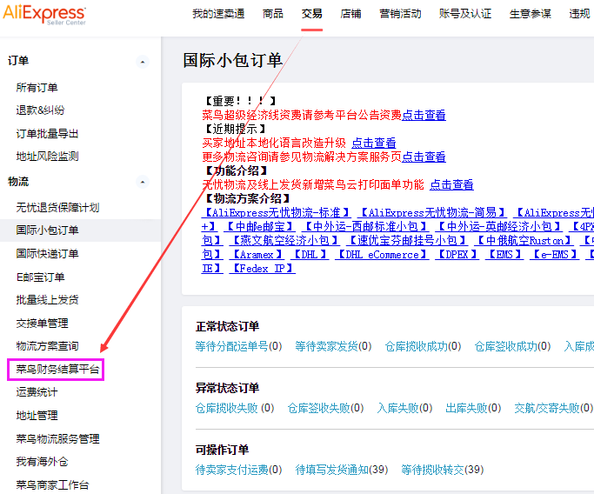Open the 账号及认证 top menu

pos(465,14)
